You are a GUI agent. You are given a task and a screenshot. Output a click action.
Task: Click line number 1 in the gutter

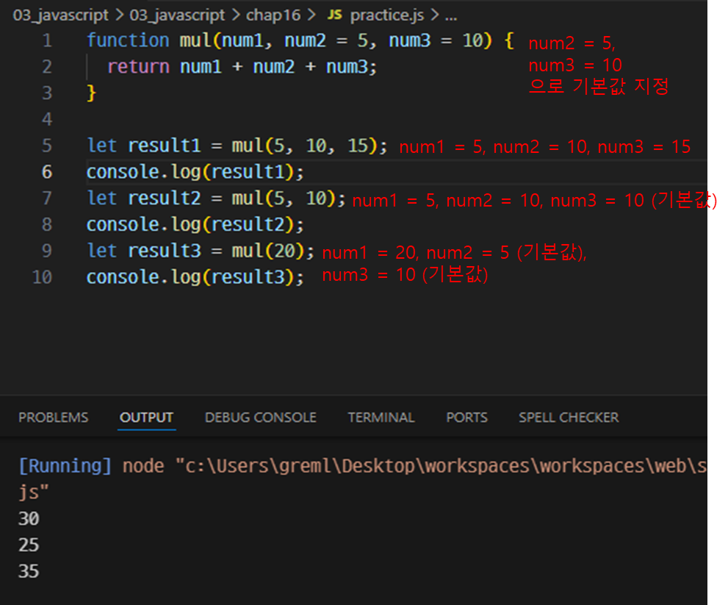pyautogui.click(x=47, y=40)
